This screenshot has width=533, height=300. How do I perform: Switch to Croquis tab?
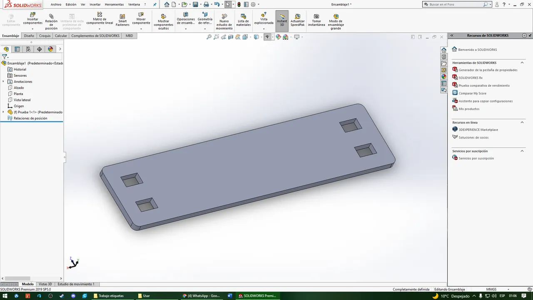[45, 36]
